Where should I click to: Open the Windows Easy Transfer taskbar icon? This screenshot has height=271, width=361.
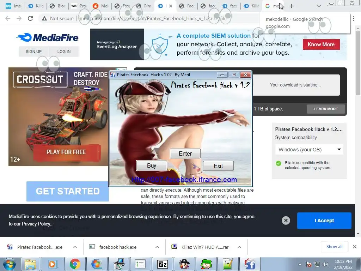[119, 264]
